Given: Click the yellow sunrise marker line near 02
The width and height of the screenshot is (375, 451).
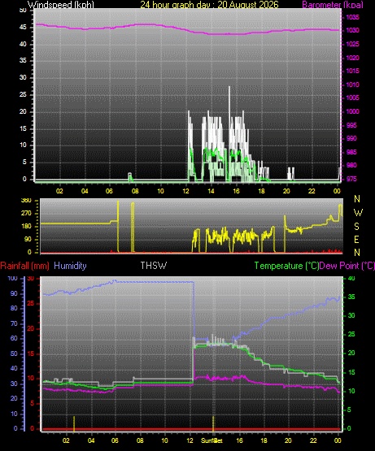Looking at the screenshot, I should (74, 423).
